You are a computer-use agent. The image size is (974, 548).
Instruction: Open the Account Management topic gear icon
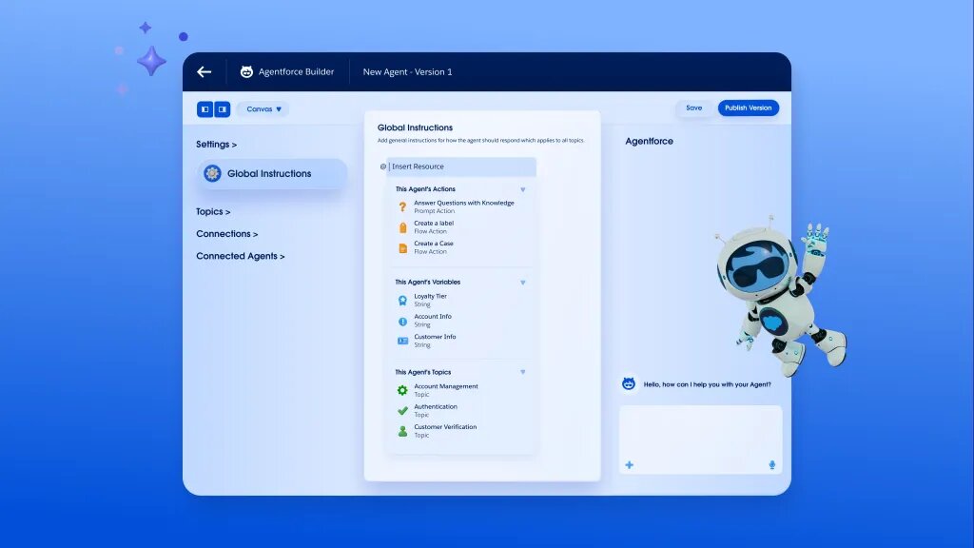(x=404, y=387)
